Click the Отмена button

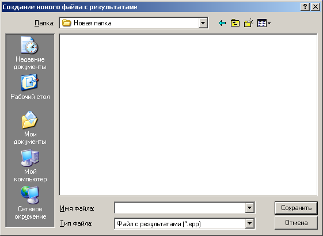coord(296,223)
